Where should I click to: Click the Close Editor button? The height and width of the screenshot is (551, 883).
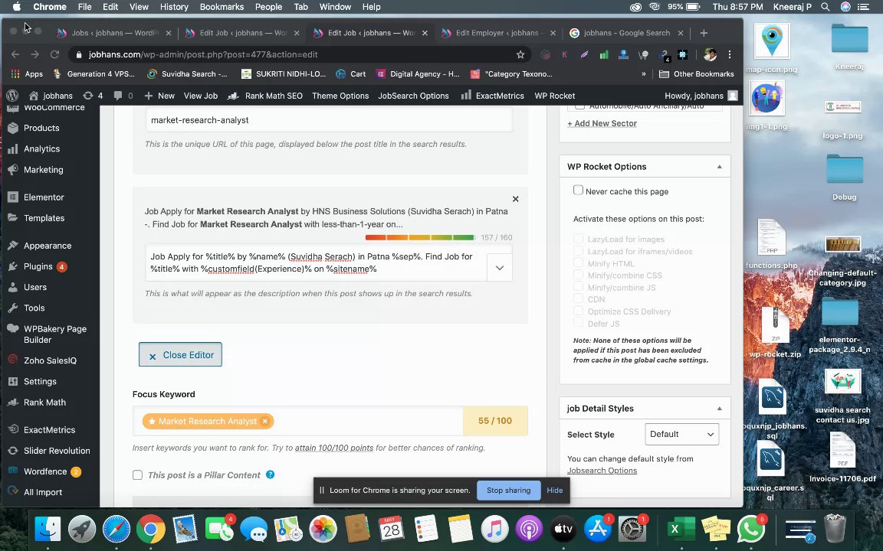point(180,355)
